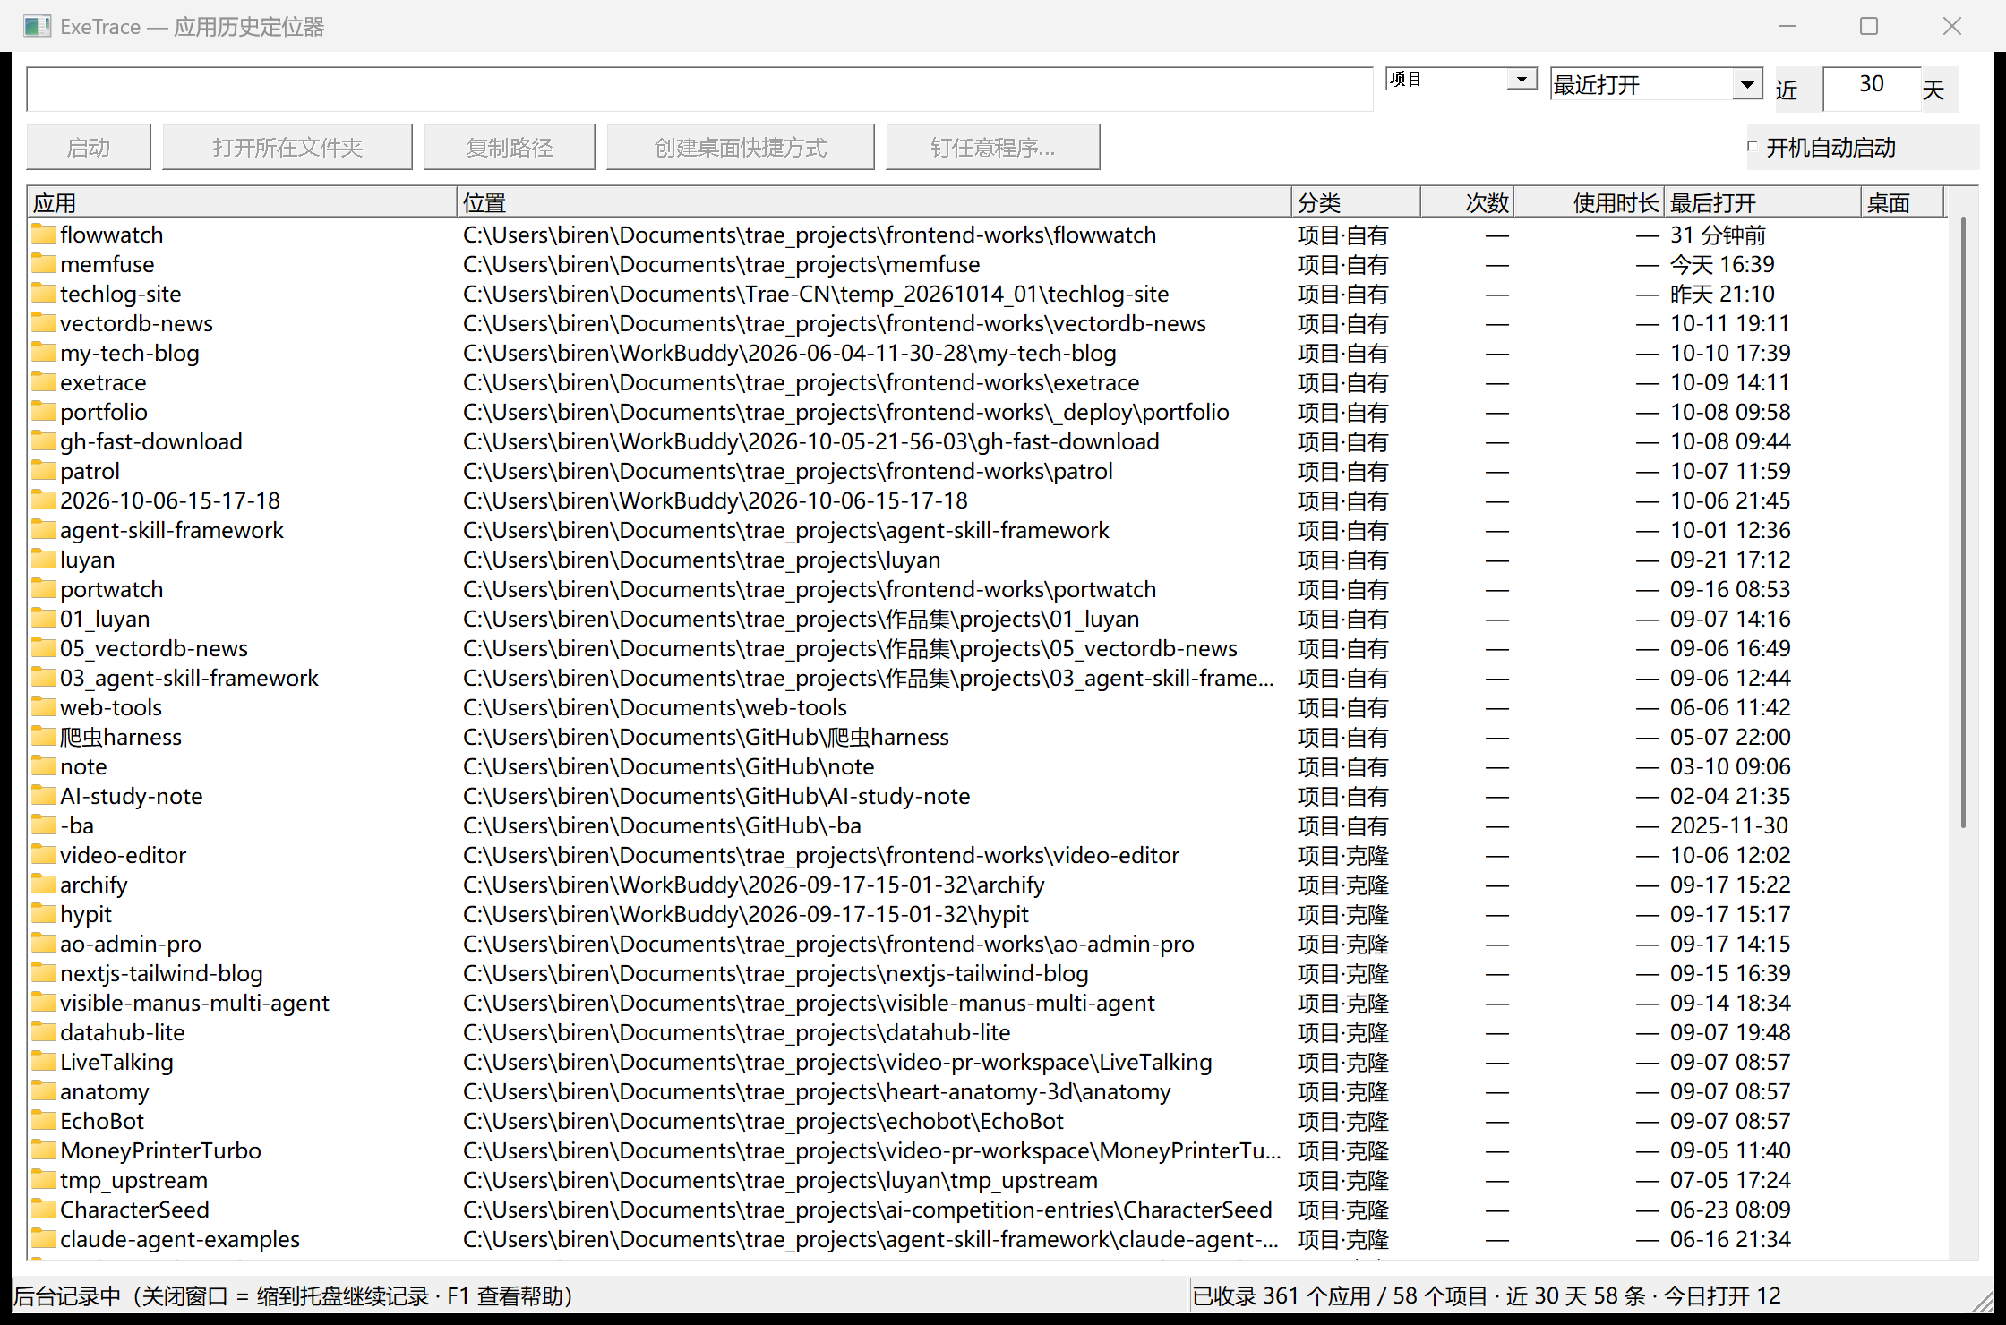Click the EchoBot folder icon
The image size is (2006, 1325).
(44, 1121)
